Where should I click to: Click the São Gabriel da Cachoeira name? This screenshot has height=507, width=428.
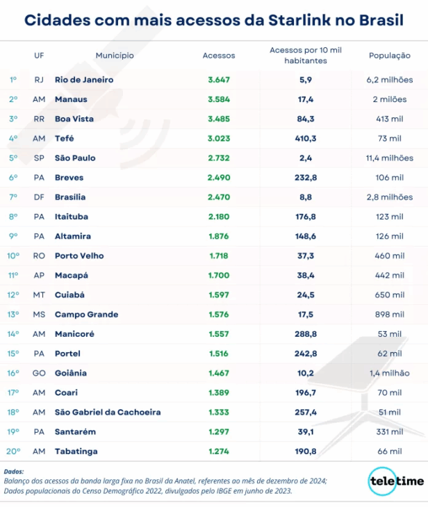pos(108,412)
